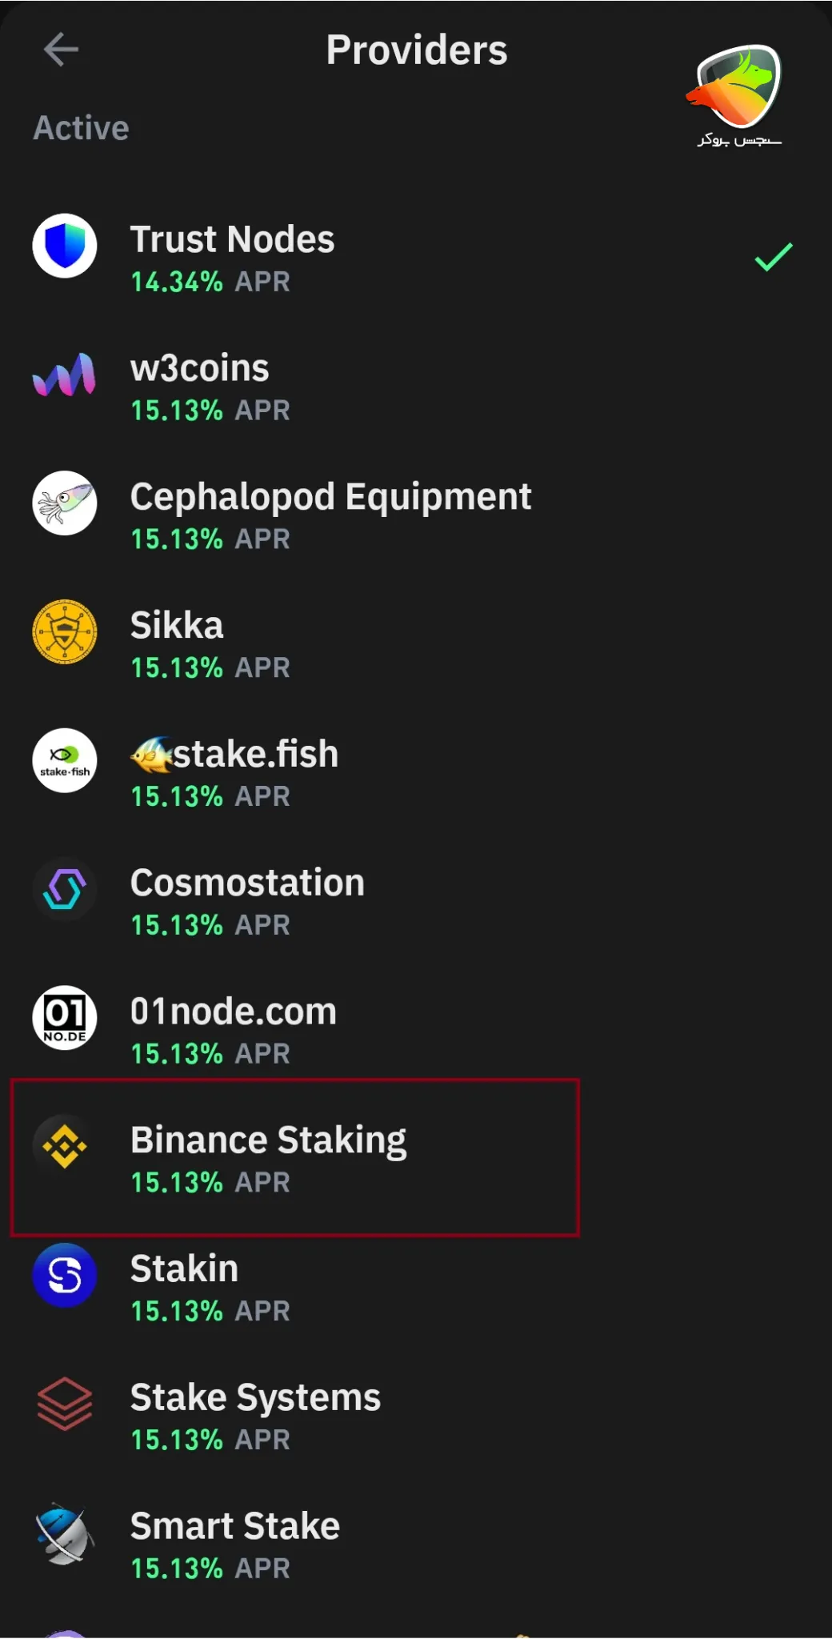Click the Smart Stake globe icon
The height and width of the screenshot is (1639, 832).
coord(65,1533)
